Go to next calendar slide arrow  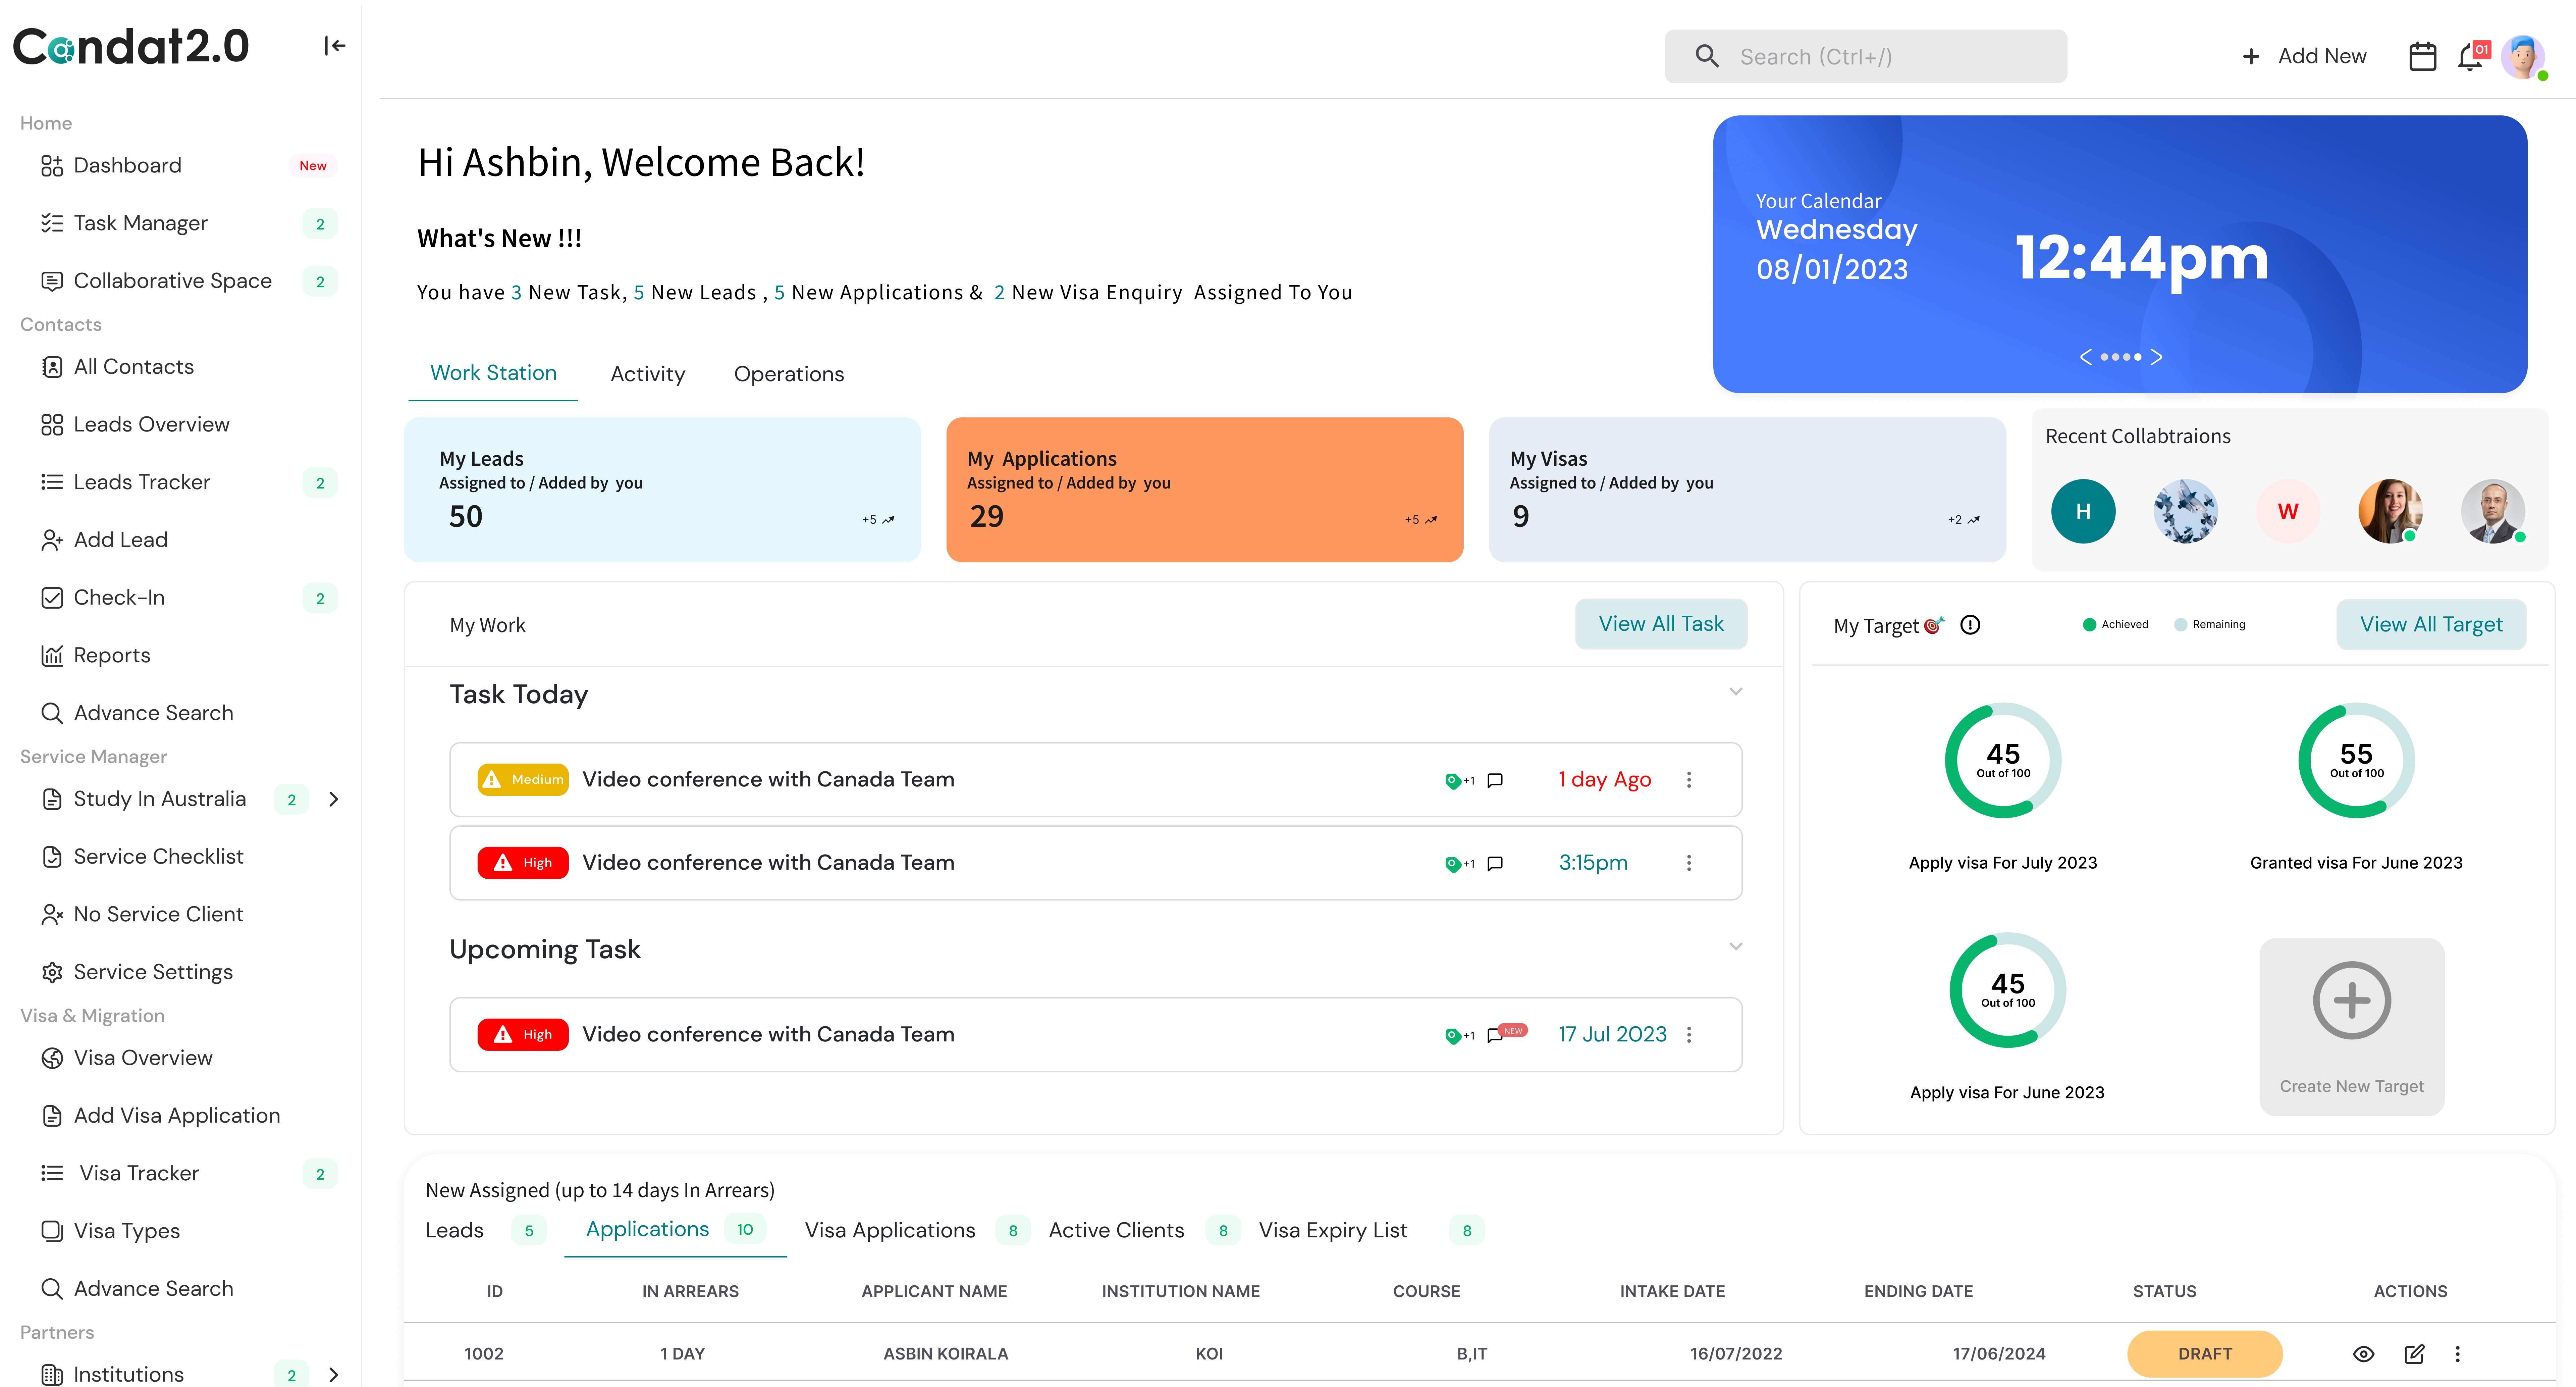click(2156, 357)
